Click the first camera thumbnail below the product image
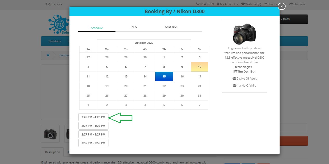 [x=50, y=134]
